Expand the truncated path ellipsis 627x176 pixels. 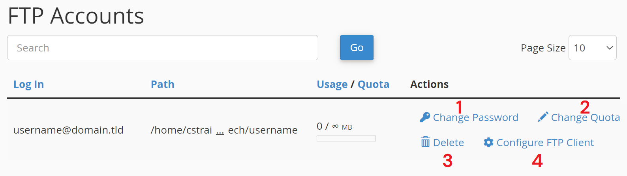[220, 131]
